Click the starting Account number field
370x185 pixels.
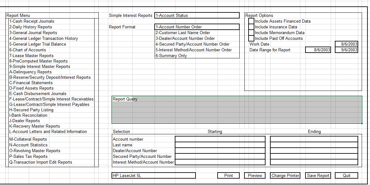tap(220, 139)
